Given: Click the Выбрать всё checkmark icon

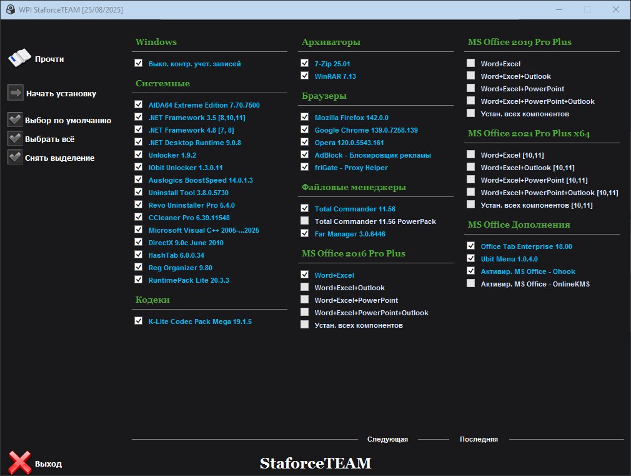Looking at the screenshot, I should click(x=15, y=139).
